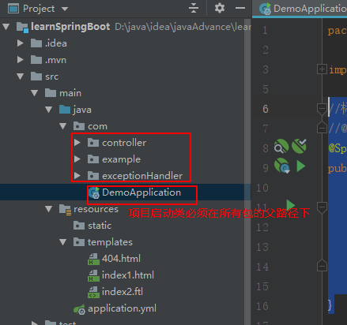Collapse the main folder arrow
The image size is (347, 325).
click(x=35, y=93)
